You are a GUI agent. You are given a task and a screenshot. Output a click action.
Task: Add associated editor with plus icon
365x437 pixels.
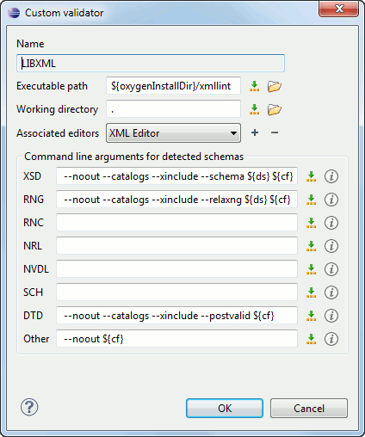tap(255, 132)
